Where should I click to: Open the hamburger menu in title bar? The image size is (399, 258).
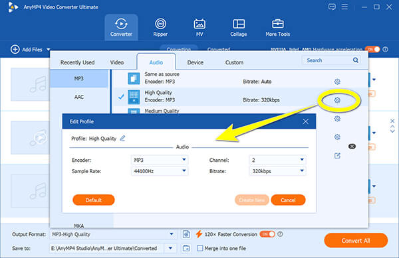click(x=344, y=7)
